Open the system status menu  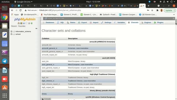coord(168,2)
